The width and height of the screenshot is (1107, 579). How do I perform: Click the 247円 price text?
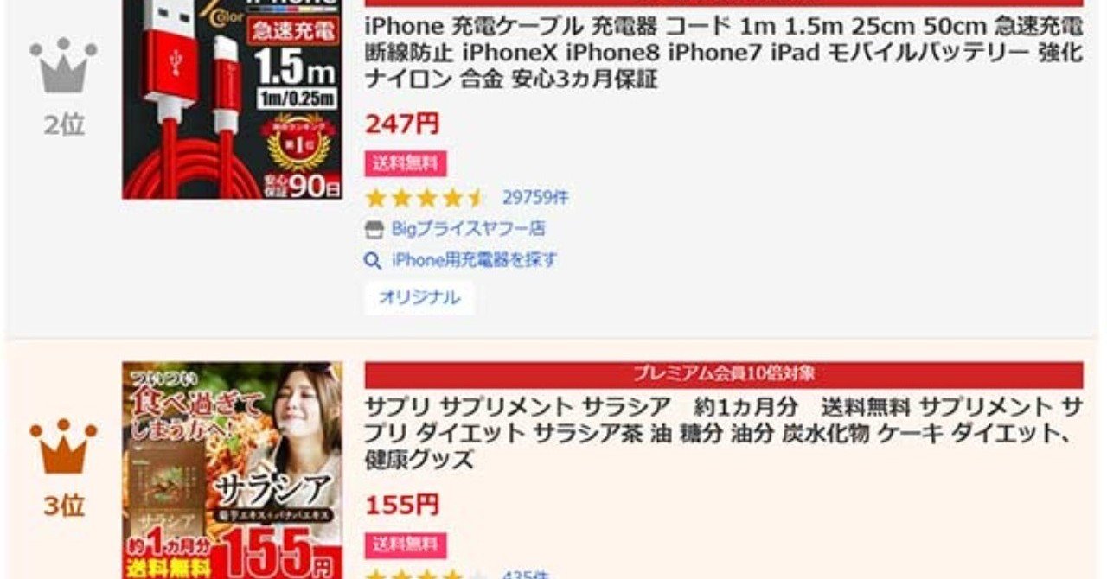click(402, 124)
